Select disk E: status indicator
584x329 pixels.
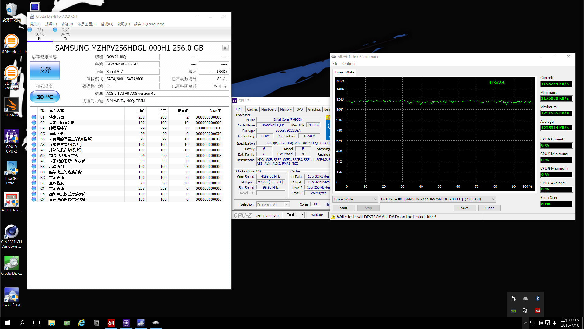point(40,34)
